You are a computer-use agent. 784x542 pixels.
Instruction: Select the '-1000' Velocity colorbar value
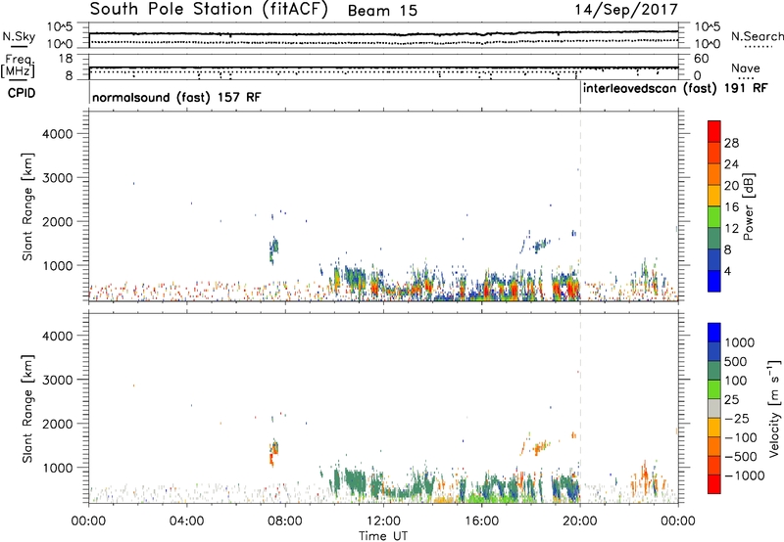[745, 475]
